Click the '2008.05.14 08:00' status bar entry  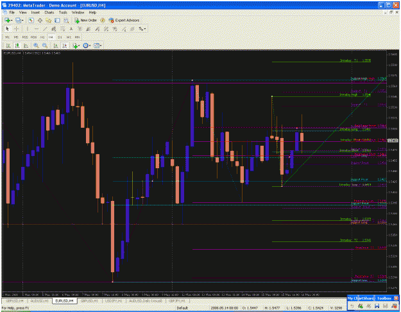(224, 308)
